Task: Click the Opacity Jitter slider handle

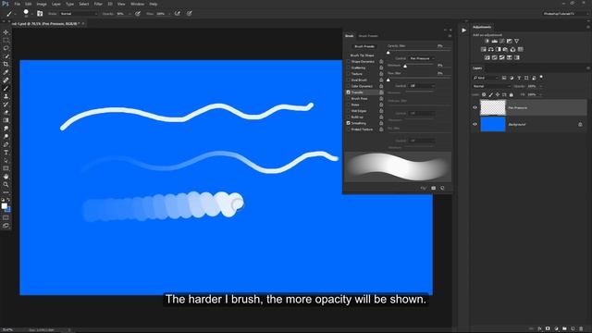Action: click(388, 52)
